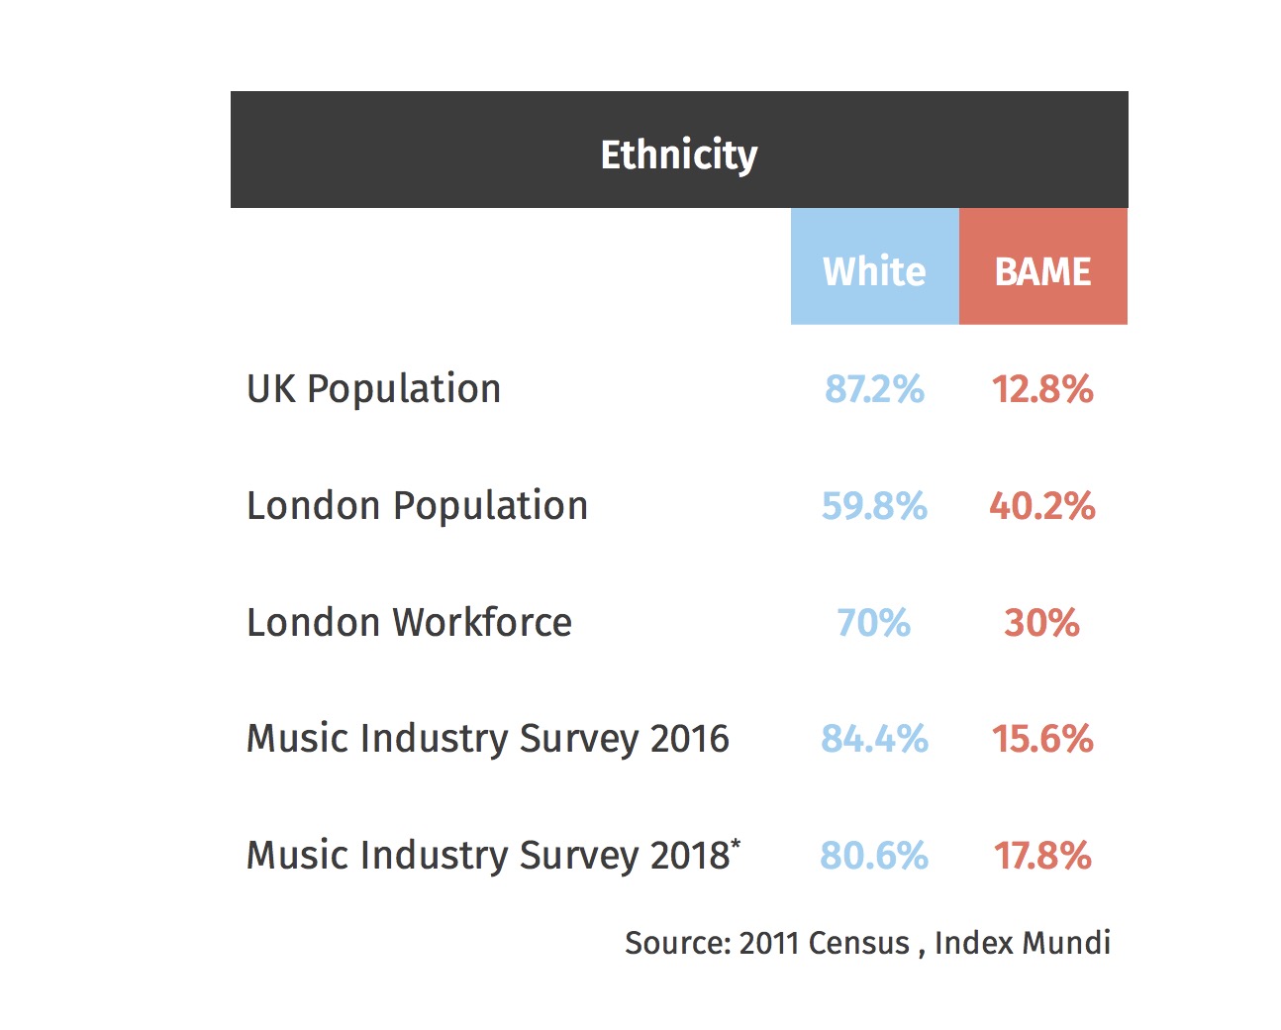Viewport: 1281px width, 1030px height.
Task: Click Music Industry Survey 2016 label
Action: click(487, 739)
